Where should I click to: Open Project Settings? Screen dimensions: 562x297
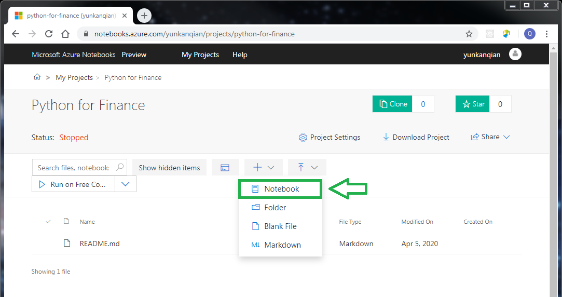point(330,138)
